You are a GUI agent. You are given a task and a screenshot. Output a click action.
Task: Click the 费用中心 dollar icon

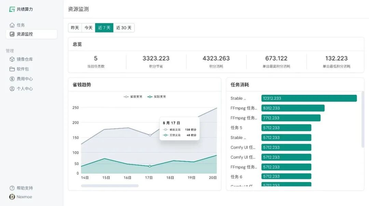[x=12, y=79]
